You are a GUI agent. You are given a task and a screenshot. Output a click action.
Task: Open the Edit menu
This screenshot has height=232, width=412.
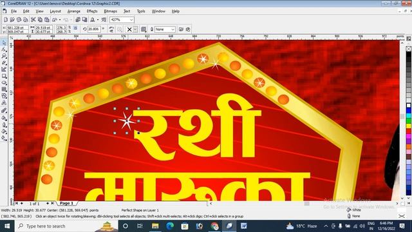(26, 12)
